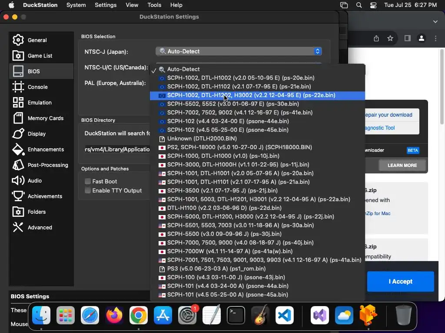Open the Display settings category
Screen dimensions: 445x333
tap(41, 134)
